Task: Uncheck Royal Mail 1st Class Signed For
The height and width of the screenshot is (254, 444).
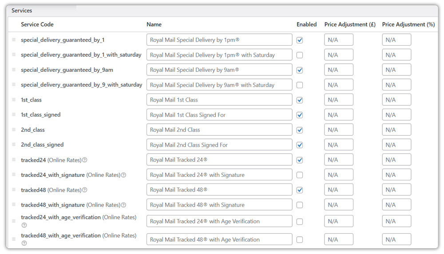Action: [x=300, y=115]
